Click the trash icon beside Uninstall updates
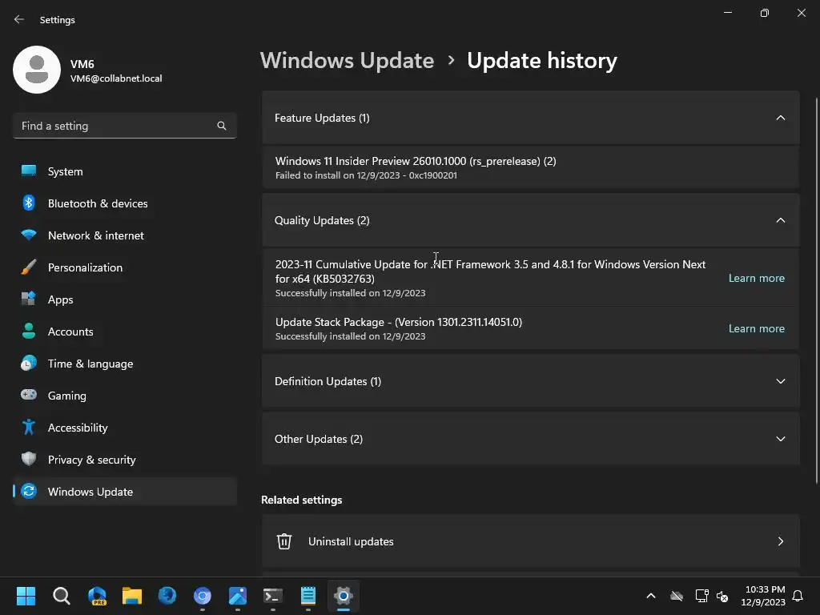 coord(284,541)
